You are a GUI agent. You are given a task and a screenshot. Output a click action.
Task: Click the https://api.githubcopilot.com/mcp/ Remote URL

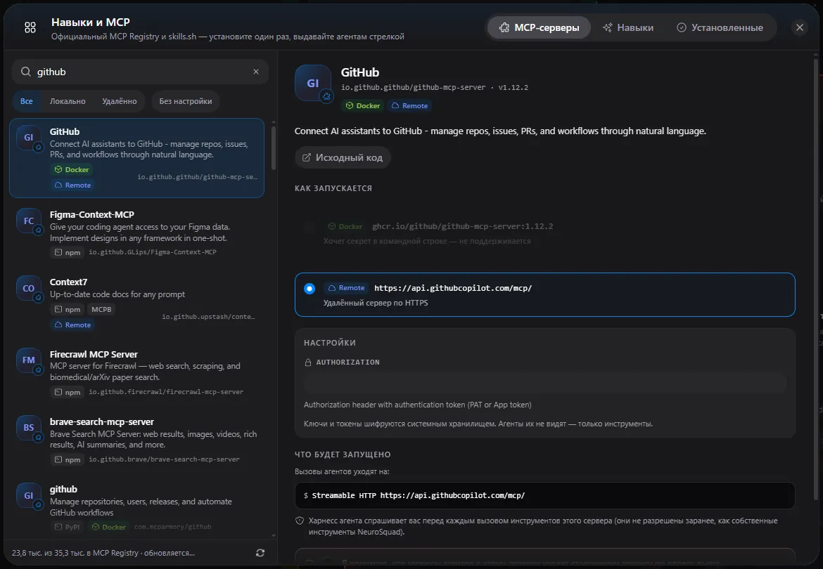(x=453, y=288)
